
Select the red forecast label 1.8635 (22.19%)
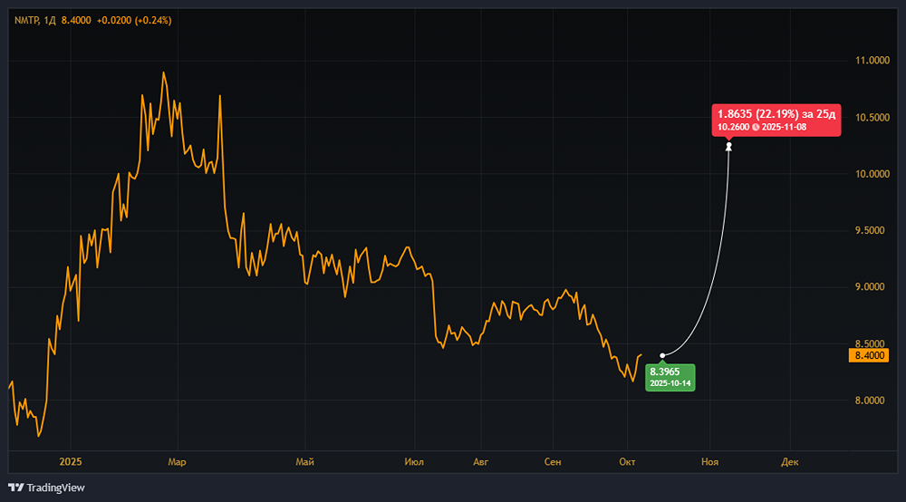(776, 121)
